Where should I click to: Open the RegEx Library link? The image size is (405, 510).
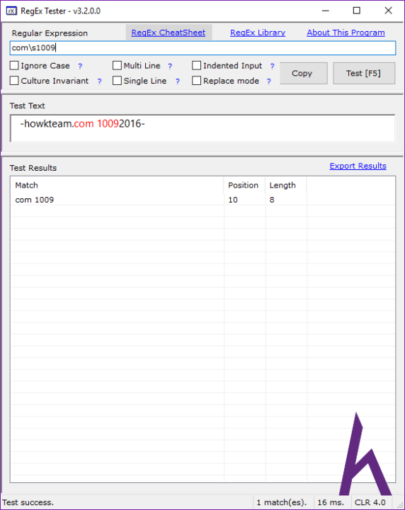tap(258, 33)
